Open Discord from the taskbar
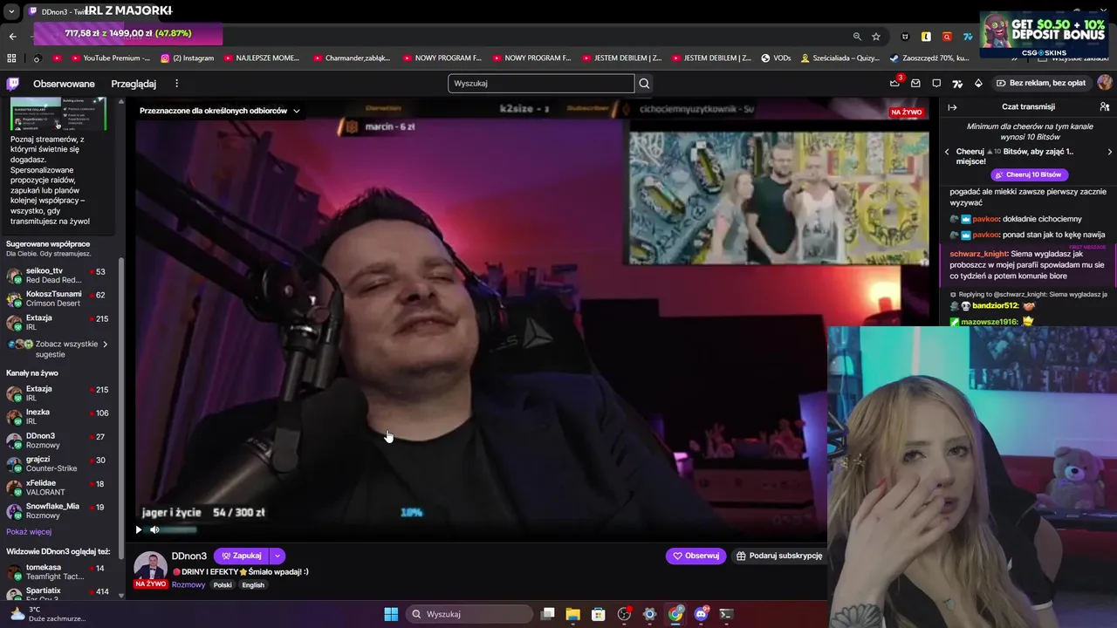This screenshot has width=1117, height=628. tap(701, 614)
